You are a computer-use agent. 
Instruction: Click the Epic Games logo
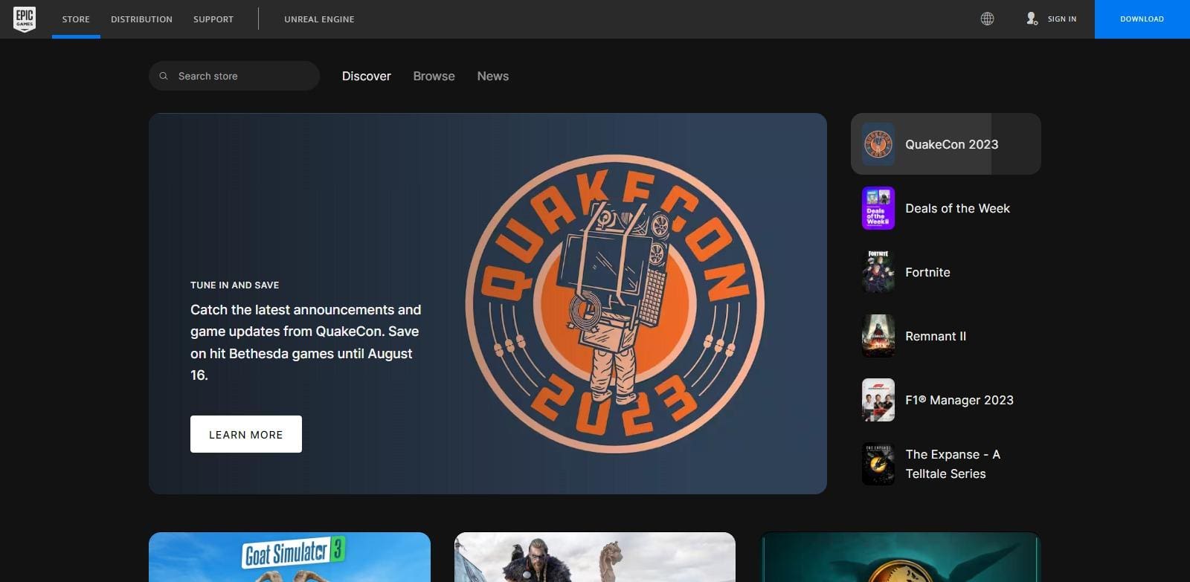[25, 19]
